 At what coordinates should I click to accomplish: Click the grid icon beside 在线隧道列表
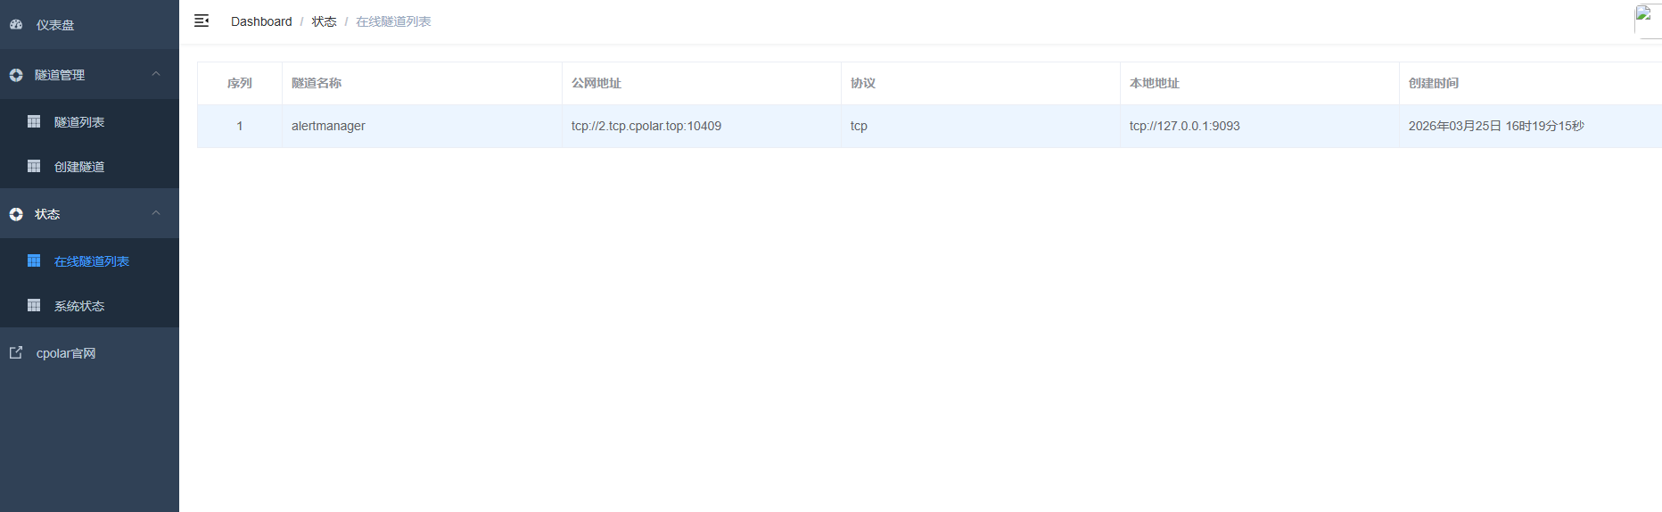click(x=34, y=260)
